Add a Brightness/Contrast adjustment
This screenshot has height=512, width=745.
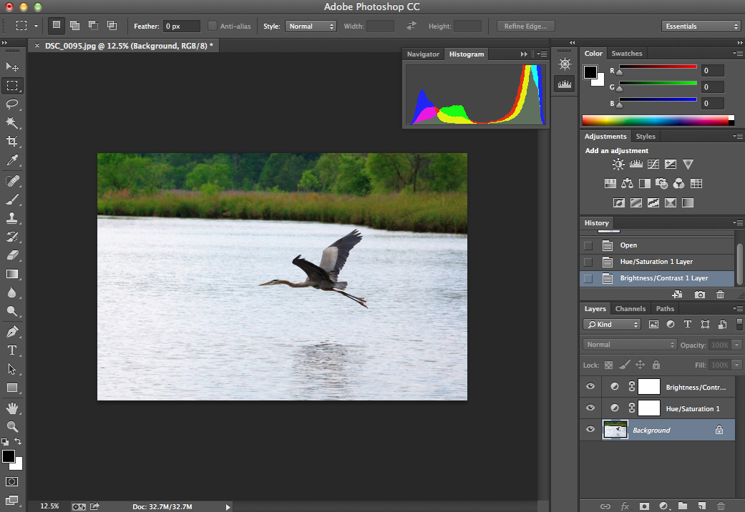618,164
